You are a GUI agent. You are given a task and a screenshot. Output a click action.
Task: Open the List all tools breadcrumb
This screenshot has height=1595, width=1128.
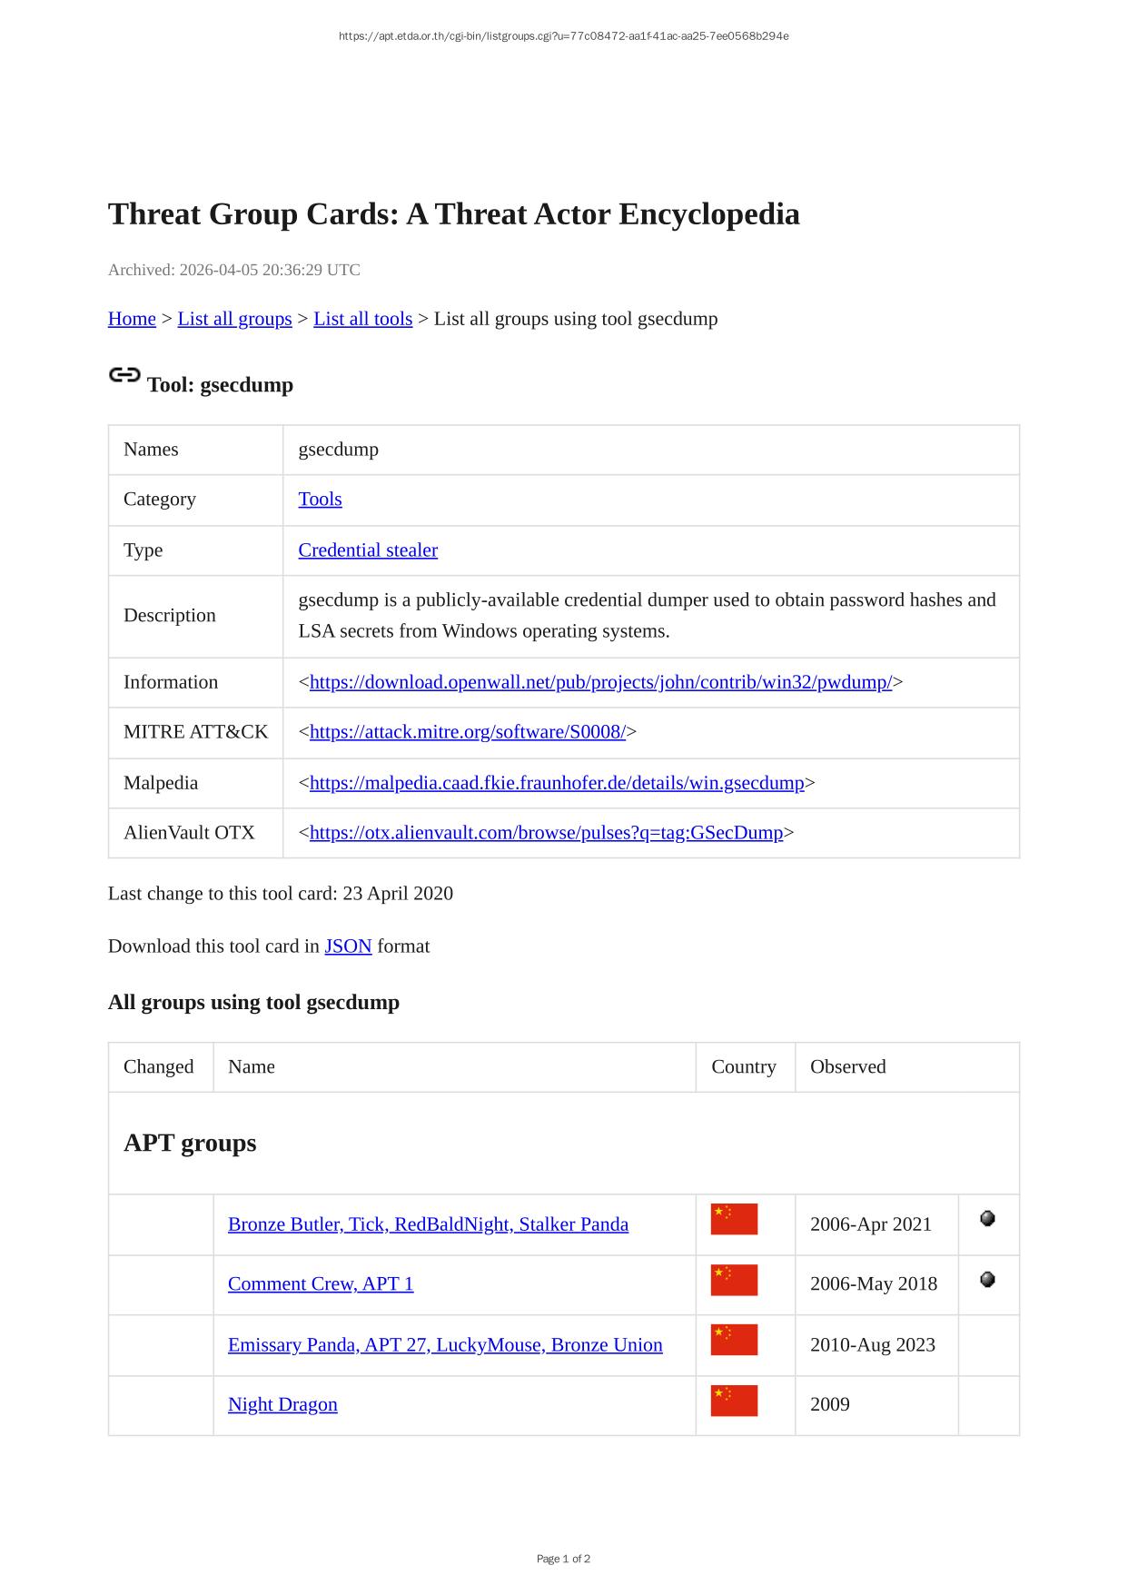pos(362,319)
